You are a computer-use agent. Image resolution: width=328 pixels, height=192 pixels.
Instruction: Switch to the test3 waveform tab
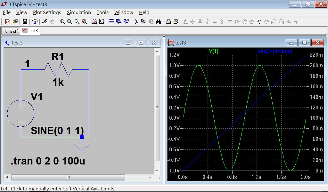click(30, 31)
